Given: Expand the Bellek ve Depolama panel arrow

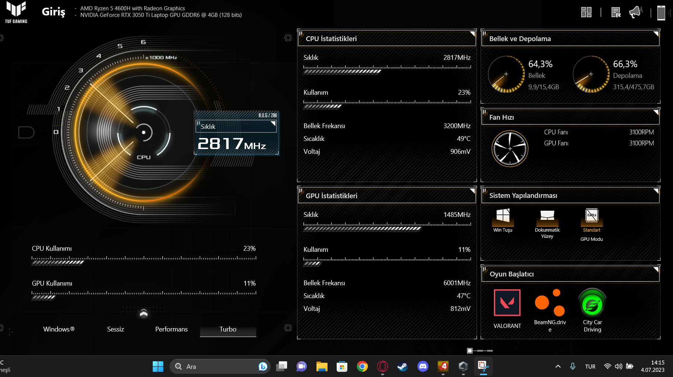Looking at the screenshot, I should 655,34.
